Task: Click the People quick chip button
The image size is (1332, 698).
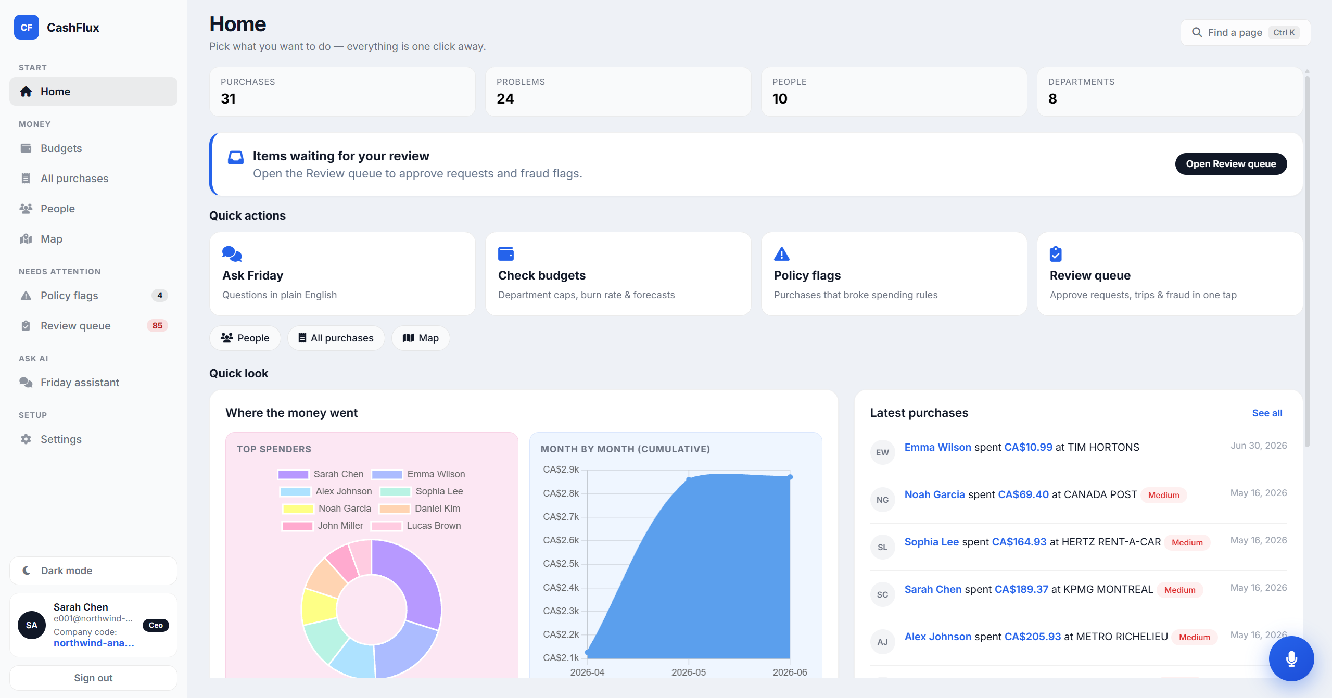Action: point(245,338)
